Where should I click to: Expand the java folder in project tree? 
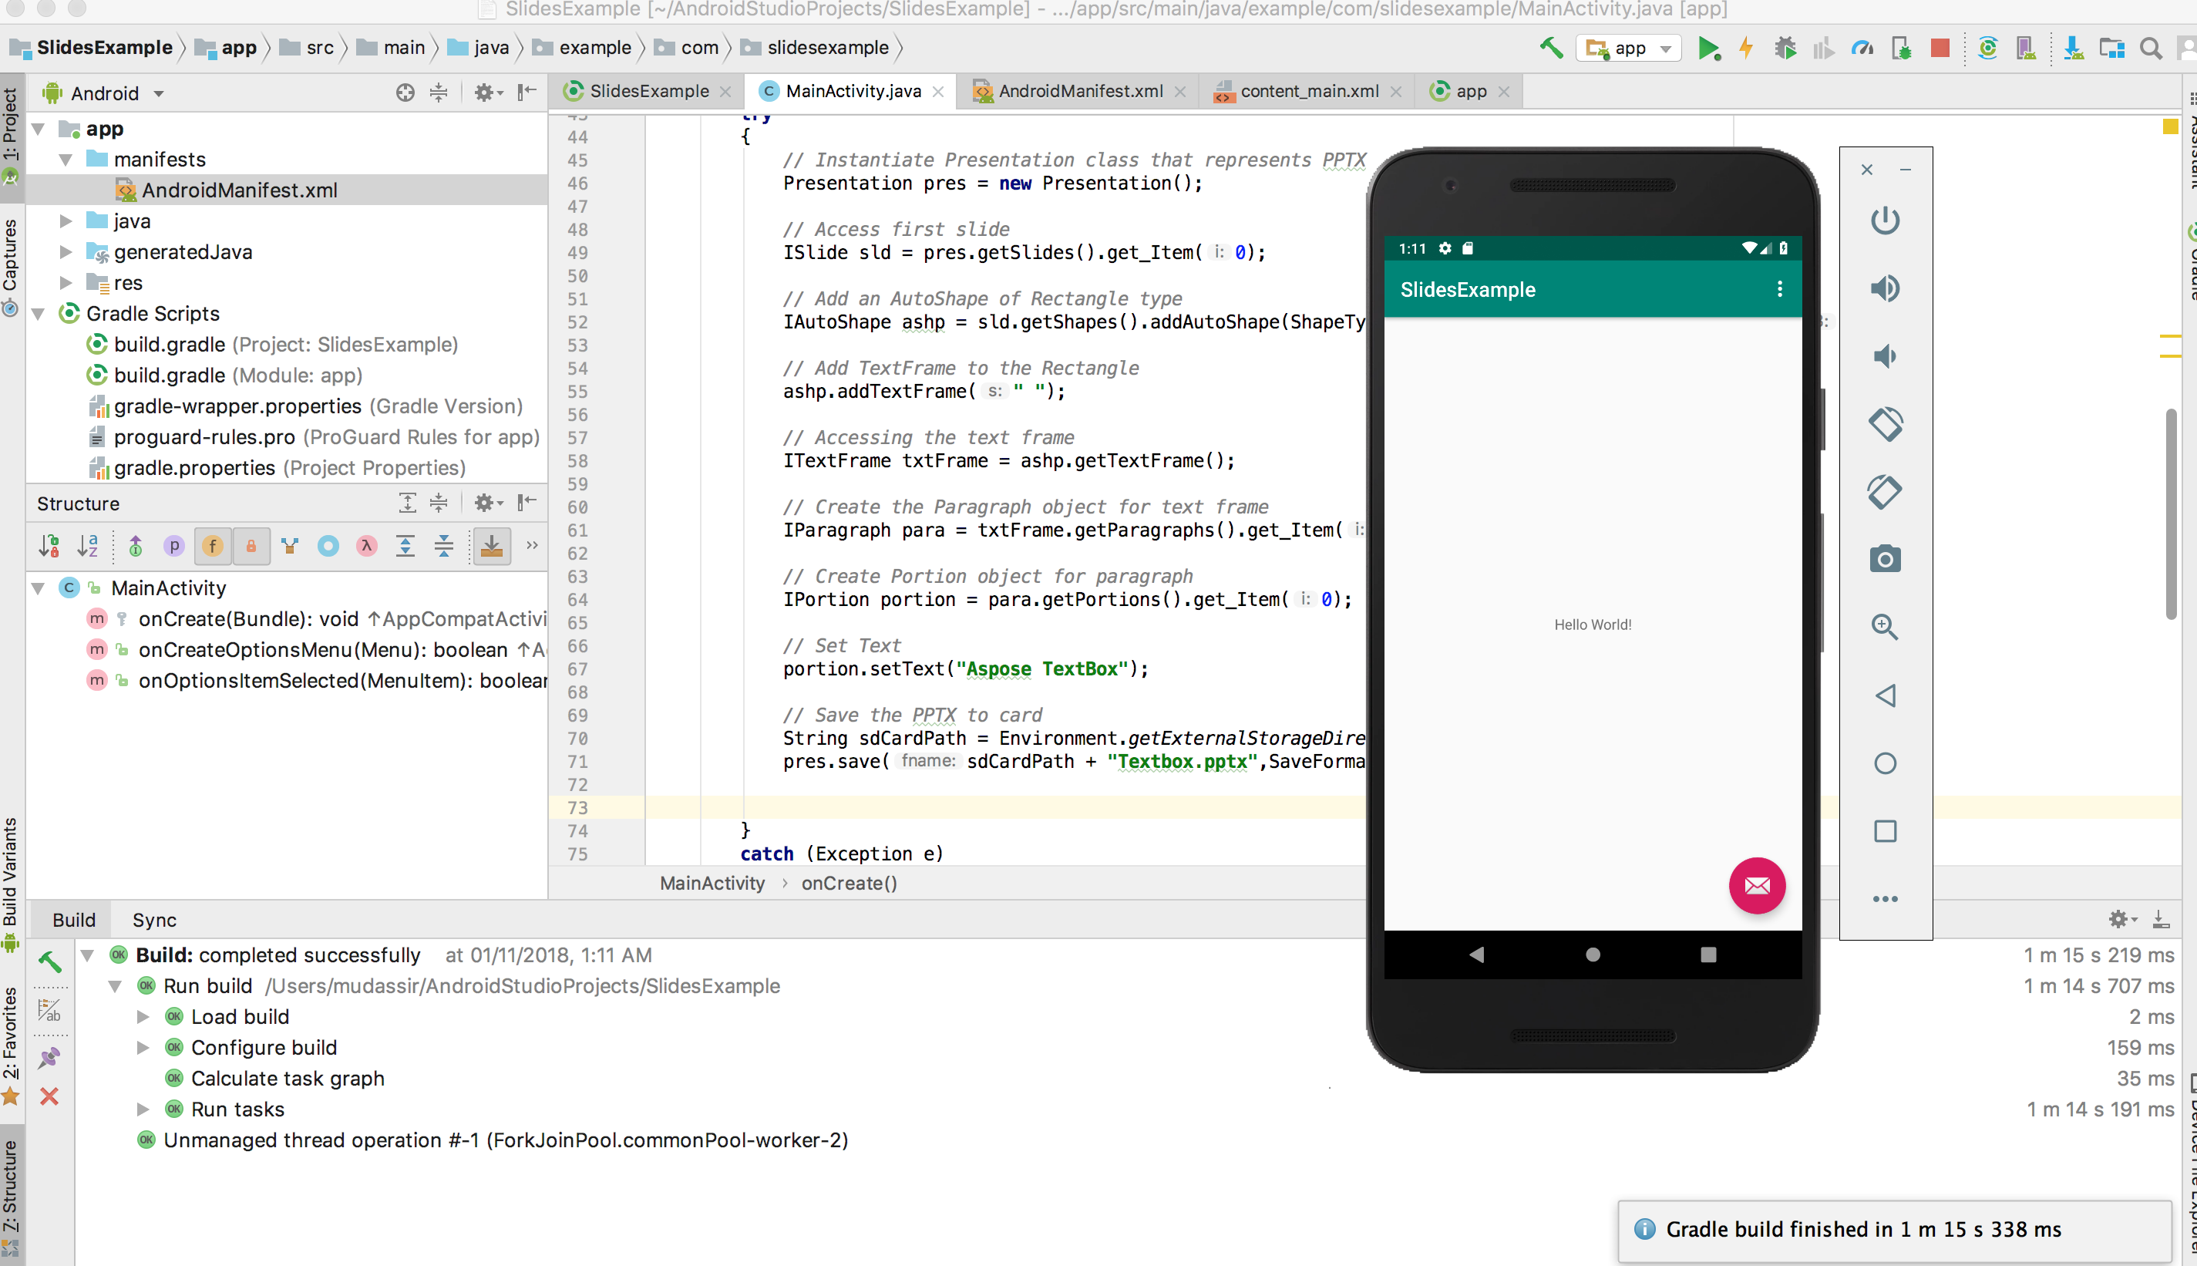[x=66, y=221]
